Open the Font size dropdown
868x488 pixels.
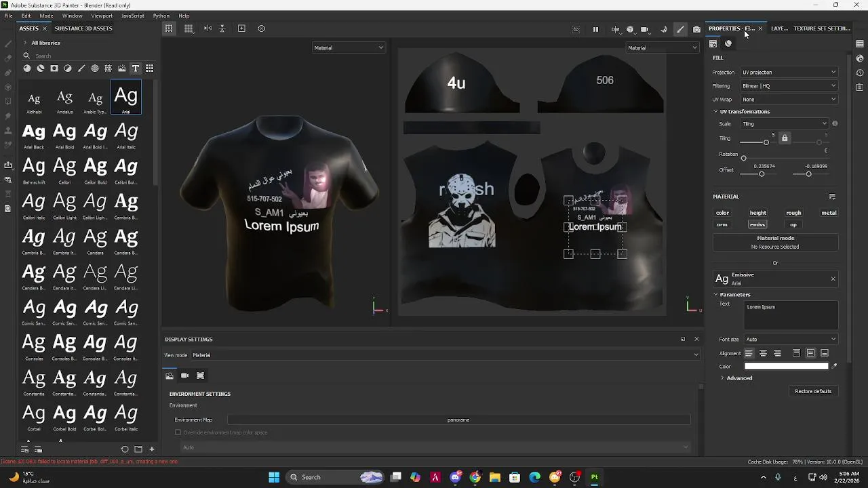pos(791,340)
